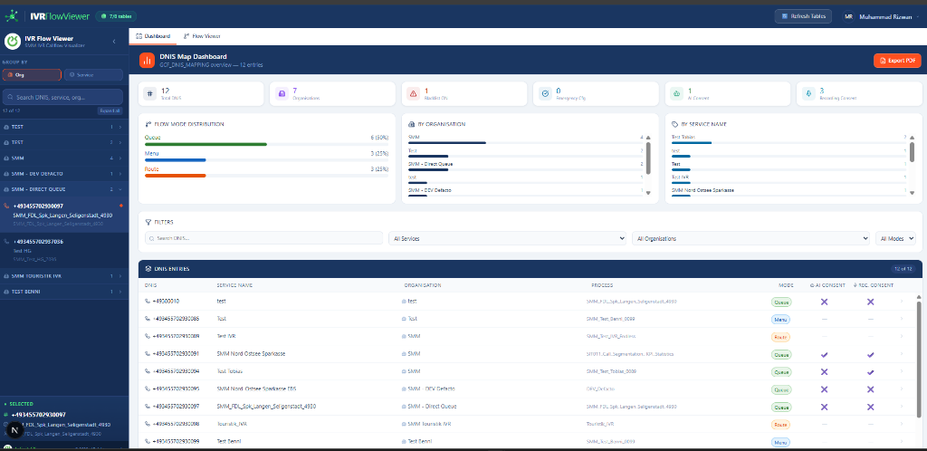Click the MR user avatar

pos(849,16)
